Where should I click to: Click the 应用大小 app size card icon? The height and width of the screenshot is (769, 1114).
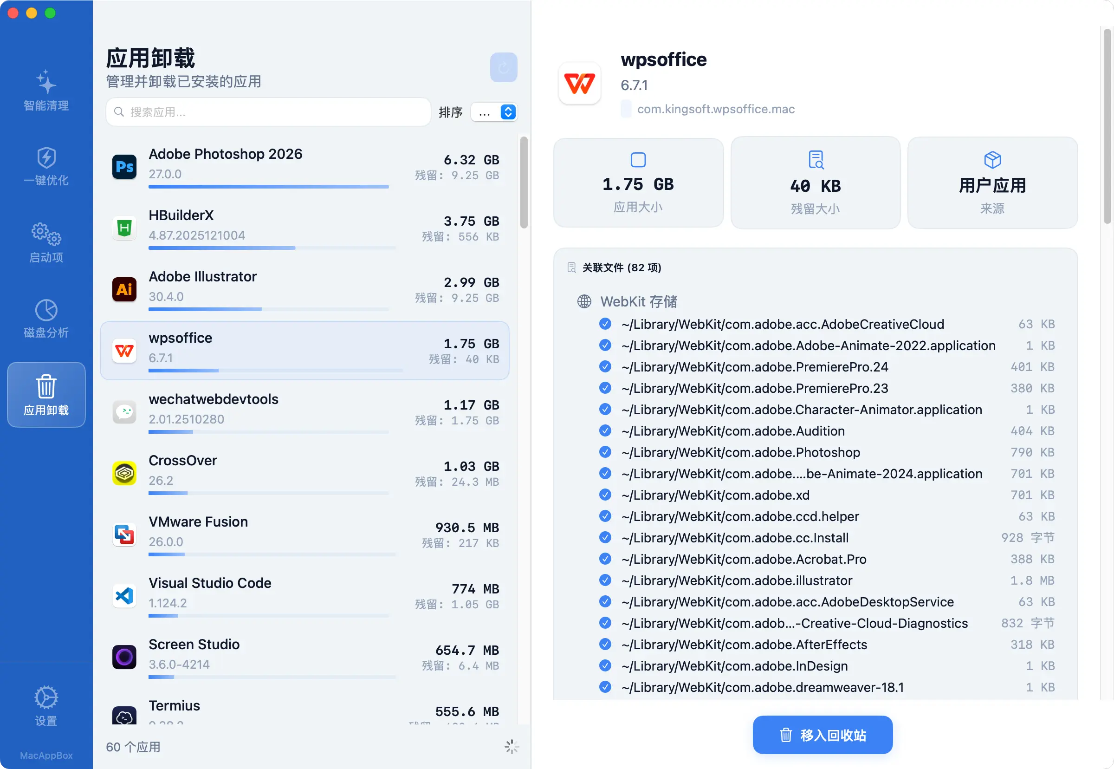[x=638, y=159]
